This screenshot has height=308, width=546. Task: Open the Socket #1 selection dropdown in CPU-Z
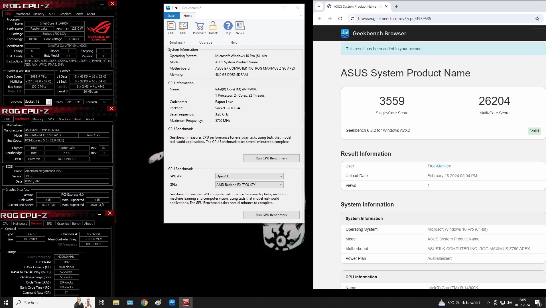pyautogui.click(x=38, y=102)
